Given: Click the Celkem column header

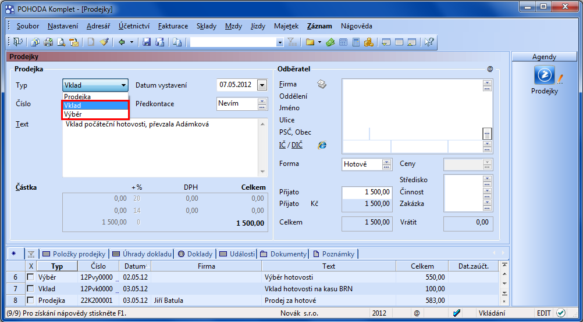Looking at the screenshot, I should pos(422,266).
